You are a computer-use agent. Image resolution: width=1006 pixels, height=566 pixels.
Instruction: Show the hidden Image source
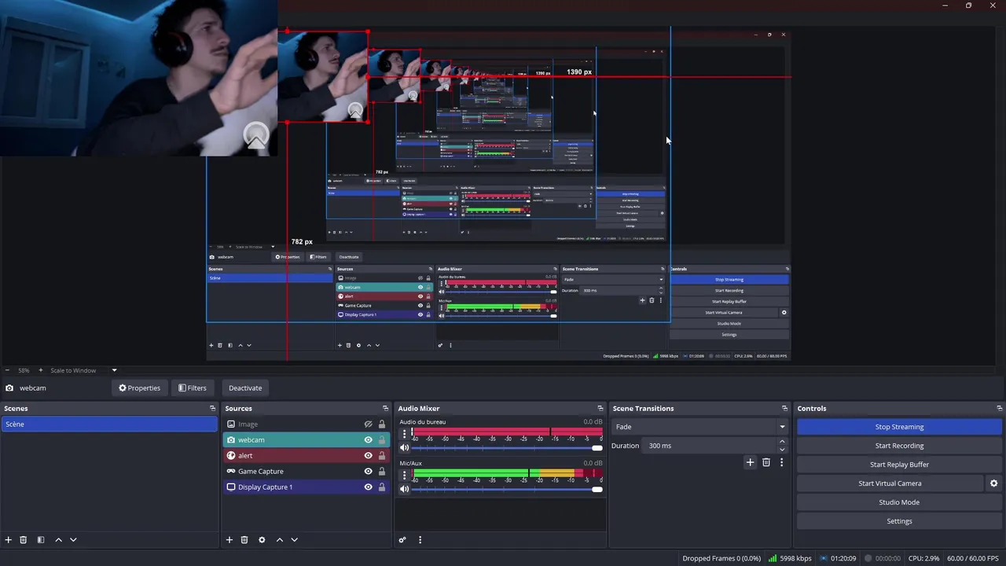368,424
